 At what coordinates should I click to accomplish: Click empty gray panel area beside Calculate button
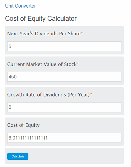pos(76,156)
